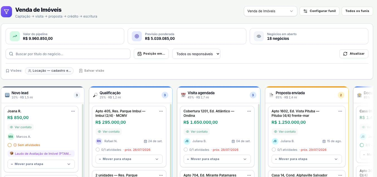Image resolution: width=377 pixels, height=177 pixels.
Task: Click the Novo lead column icon
Action: pos(7,95)
